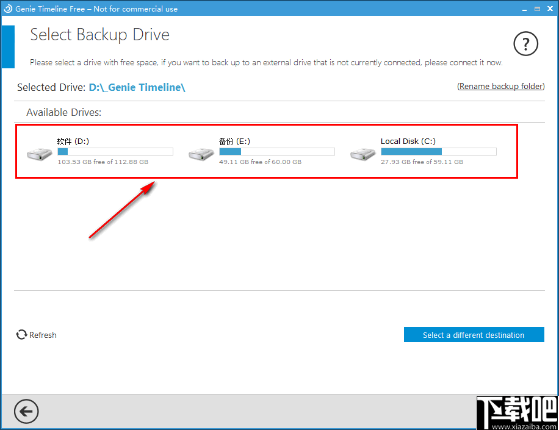Viewport: 559px width, 430px height.
Task: Minimize the Genie Timeline window
Action: point(524,9)
